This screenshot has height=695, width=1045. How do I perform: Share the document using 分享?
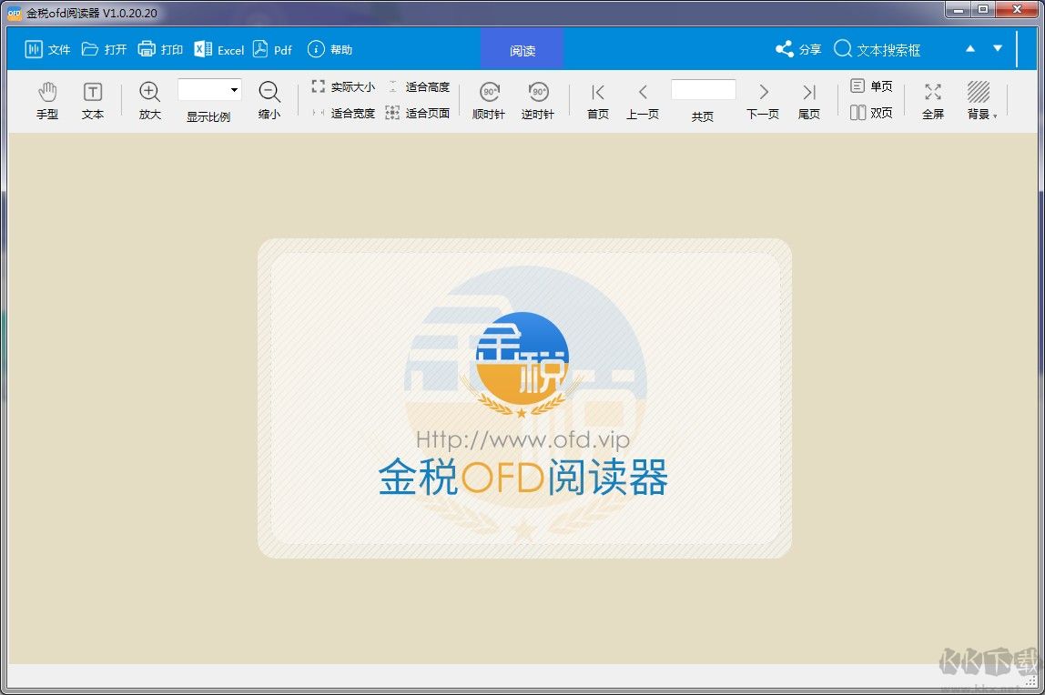(797, 50)
